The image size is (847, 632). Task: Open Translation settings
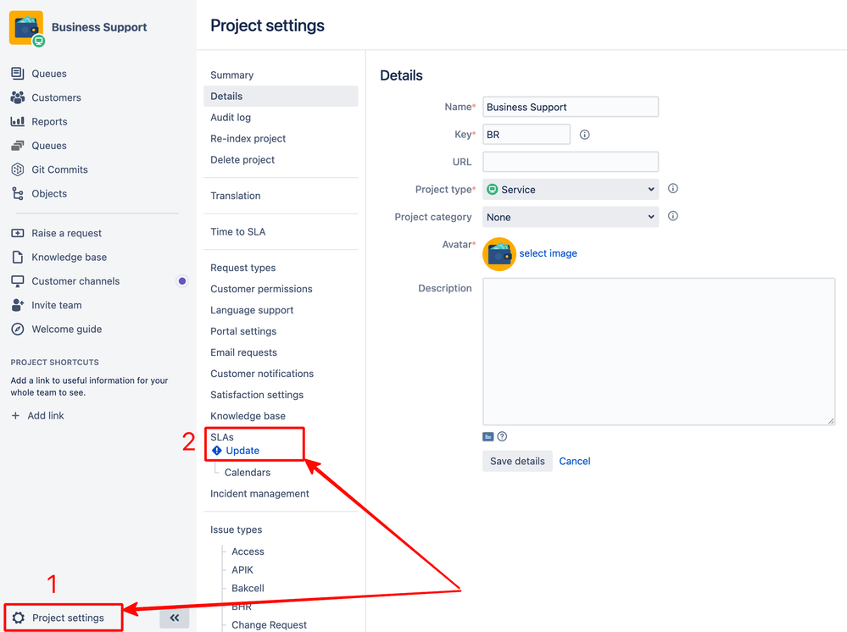tap(236, 196)
